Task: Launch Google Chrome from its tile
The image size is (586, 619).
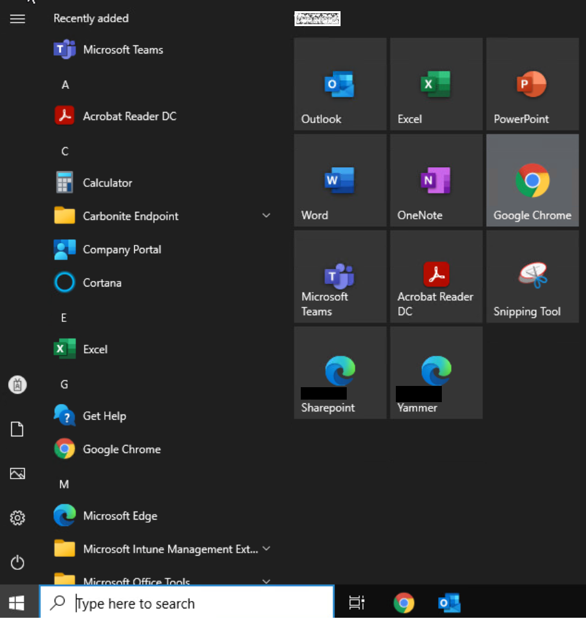Action: point(532,180)
